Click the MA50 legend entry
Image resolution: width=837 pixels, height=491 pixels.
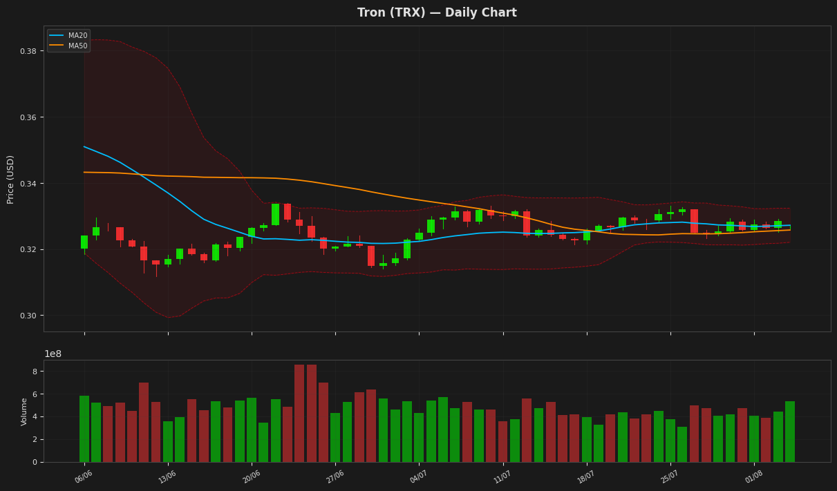(x=68, y=46)
